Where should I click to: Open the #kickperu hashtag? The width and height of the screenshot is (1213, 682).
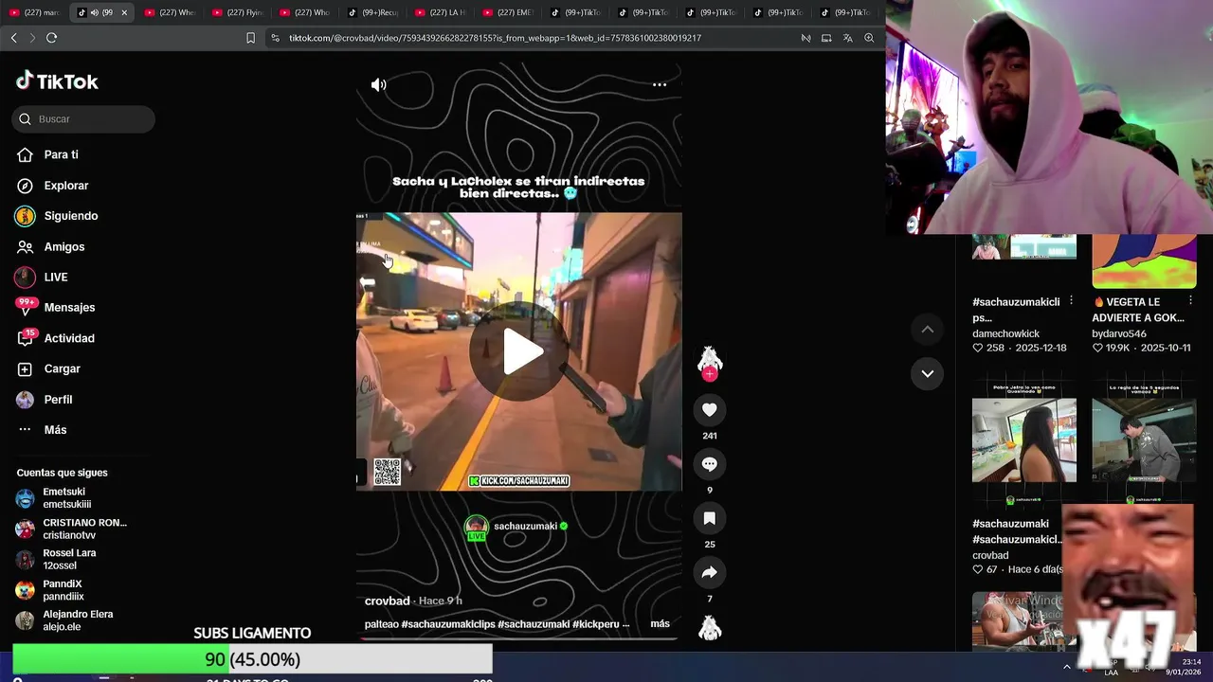click(596, 624)
